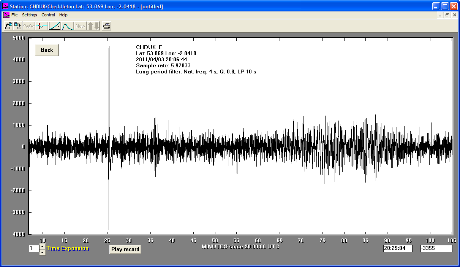
Task: Click the grey up and down arrows toolbar icon
Action: [93, 26]
